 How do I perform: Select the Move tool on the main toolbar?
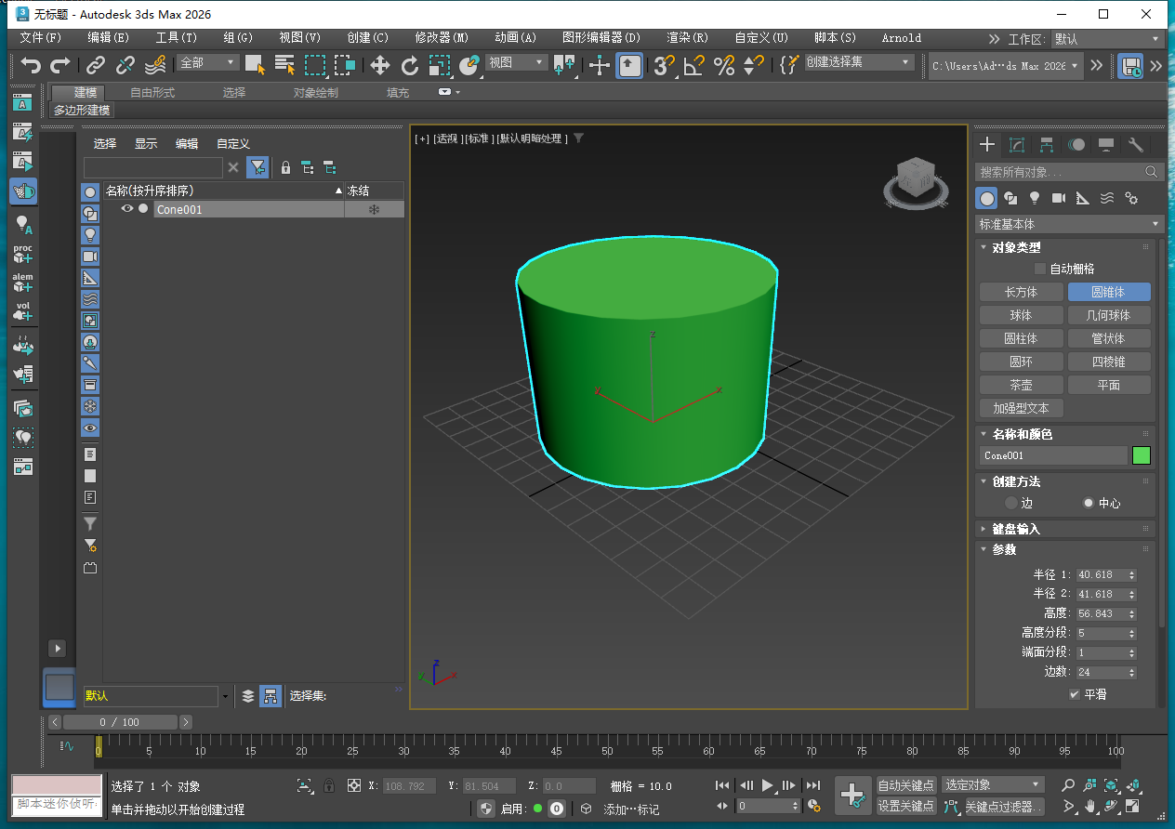379,66
